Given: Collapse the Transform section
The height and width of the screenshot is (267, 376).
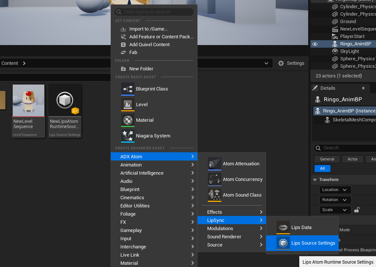Looking at the screenshot, I should [x=315, y=180].
